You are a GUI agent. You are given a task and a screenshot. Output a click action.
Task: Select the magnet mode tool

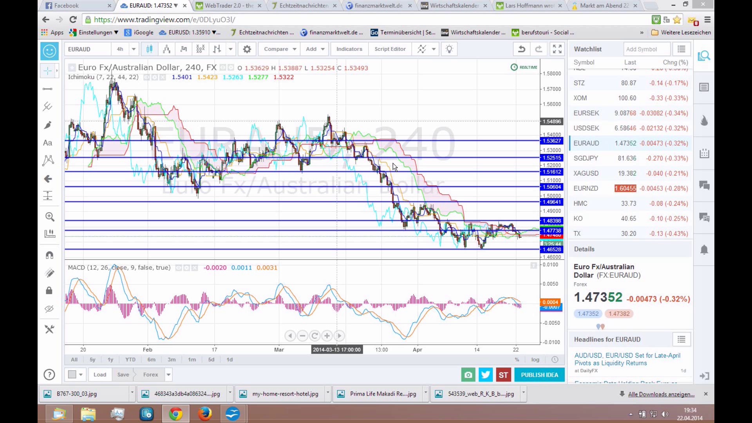[49, 255]
